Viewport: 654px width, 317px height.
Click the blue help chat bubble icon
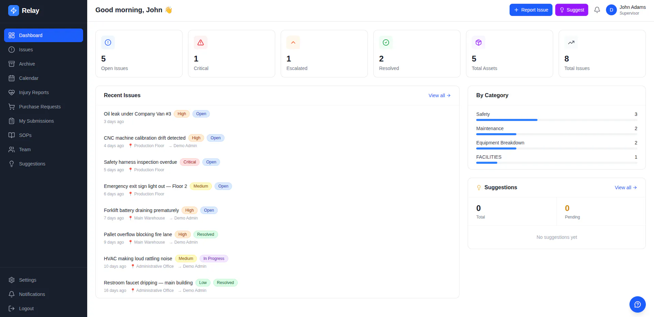click(638, 304)
